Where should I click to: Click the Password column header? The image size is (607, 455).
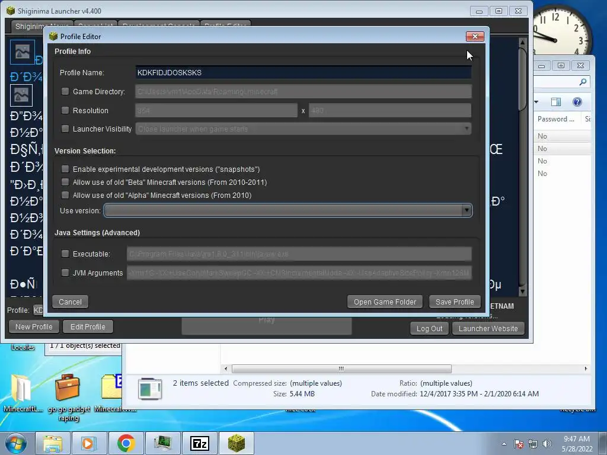coord(557,118)
